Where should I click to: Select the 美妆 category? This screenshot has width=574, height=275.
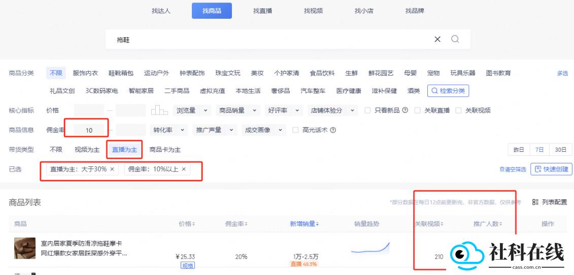pos(257,73)
